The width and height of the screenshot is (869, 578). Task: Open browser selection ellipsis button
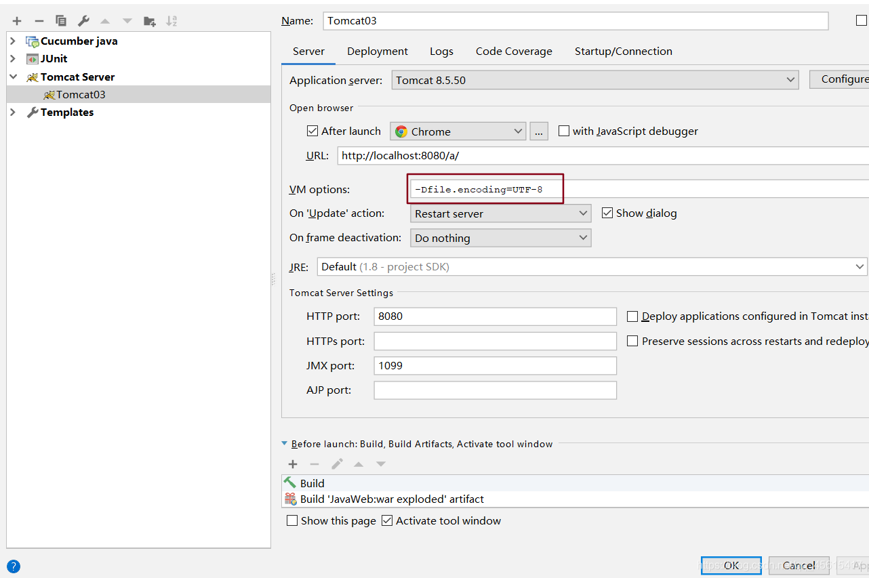pos(539,131)
